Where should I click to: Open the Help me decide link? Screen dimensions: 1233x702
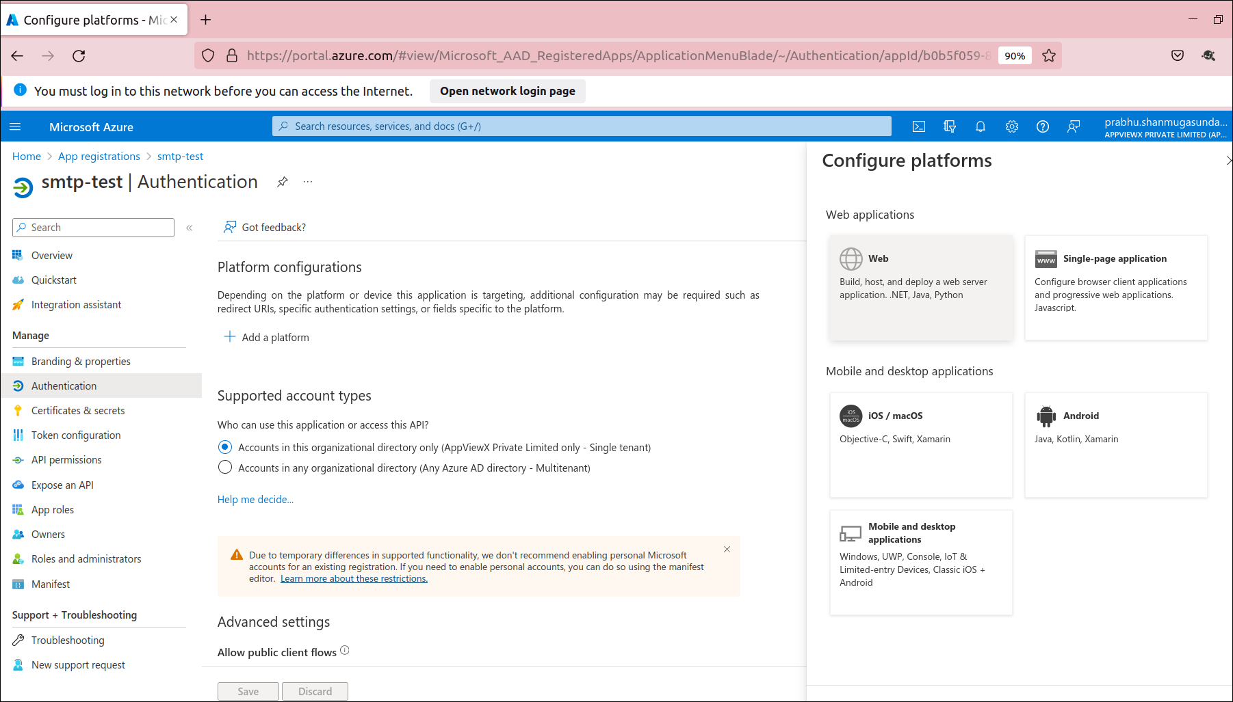[x=255, y=500]
